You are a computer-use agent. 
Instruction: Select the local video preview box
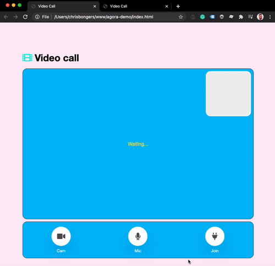[228, 93]
